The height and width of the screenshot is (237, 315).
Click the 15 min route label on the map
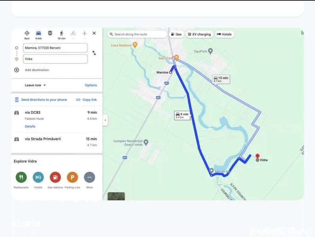point(221,79)
